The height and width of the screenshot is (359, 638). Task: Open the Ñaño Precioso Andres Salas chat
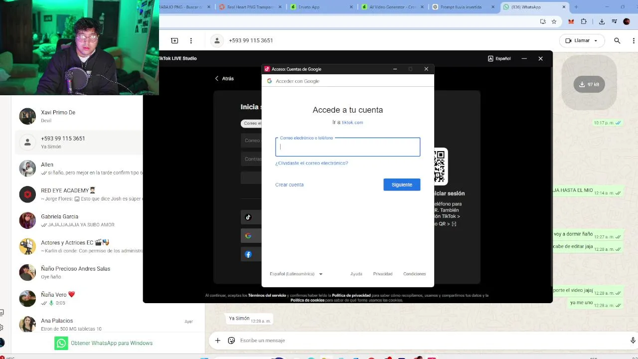(80, 272)
